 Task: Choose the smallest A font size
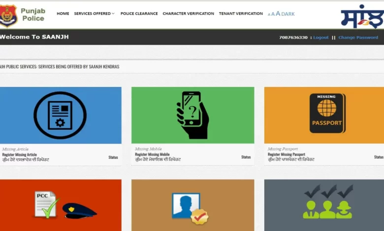(x=269, y=15)
